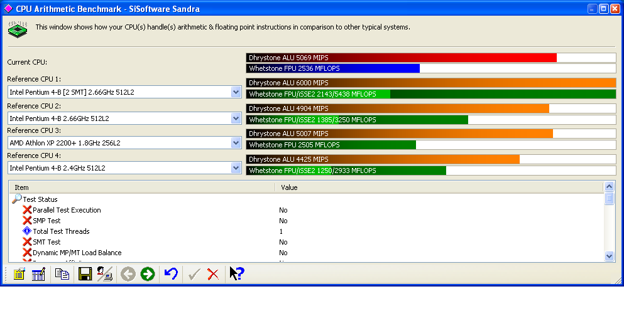Image resolution: width=624 pixels, height=321 pixels.
Task: Click the current CPU Dhrystone ALU 5069 MIPS bar
Action: pyautogui.click(x=431, y=58)
